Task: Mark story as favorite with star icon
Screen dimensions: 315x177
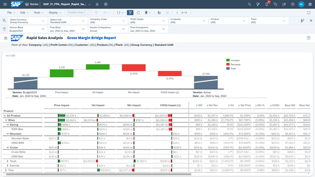Action: click(97, 4)
